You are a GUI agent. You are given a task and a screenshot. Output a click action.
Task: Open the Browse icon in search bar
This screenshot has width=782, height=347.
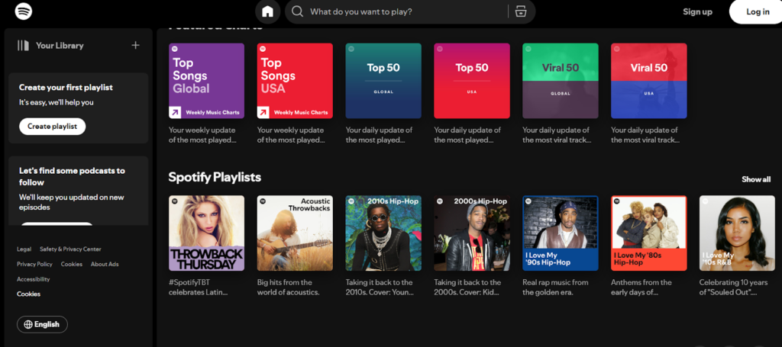[x=521, y=11]
